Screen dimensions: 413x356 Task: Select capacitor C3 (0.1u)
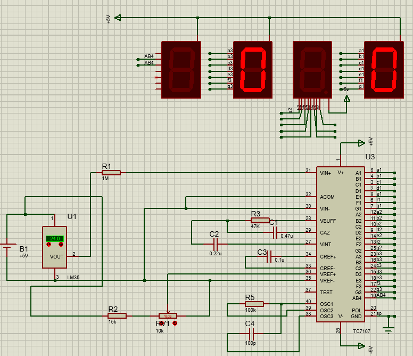click(x=269, y=256)
